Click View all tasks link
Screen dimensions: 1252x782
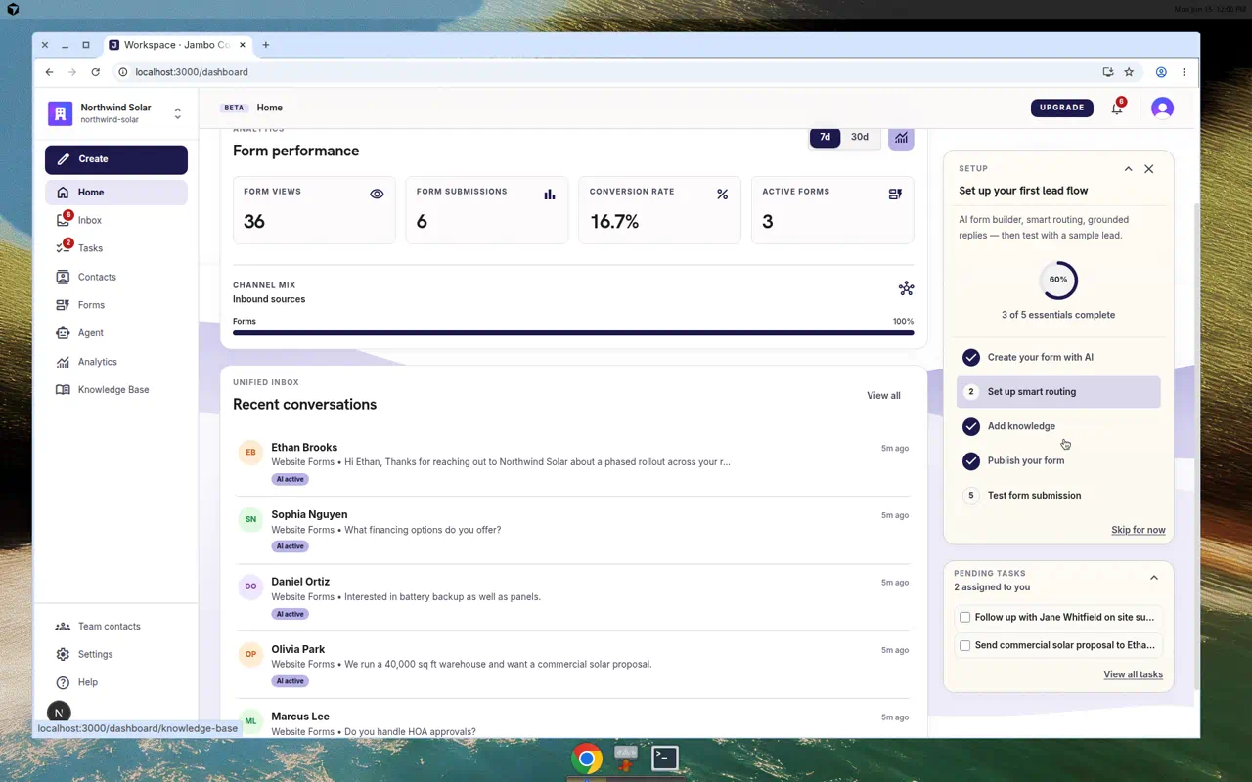coord(1133,674)
